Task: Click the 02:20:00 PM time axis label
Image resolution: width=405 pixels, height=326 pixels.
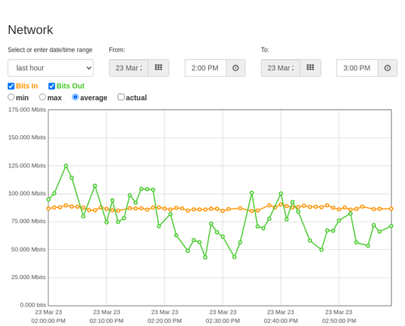Action: pyautogui.click(x=164, y=321)
